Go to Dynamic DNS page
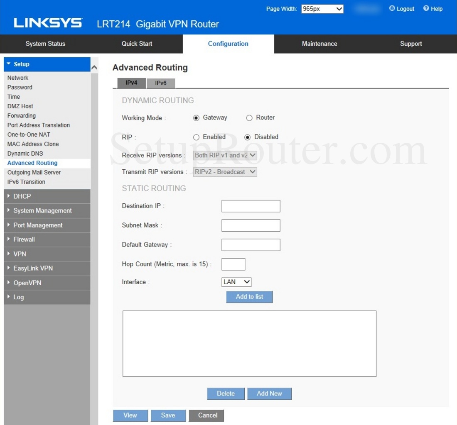The height and width of the screenshot is (425, 457). point(25,154)
